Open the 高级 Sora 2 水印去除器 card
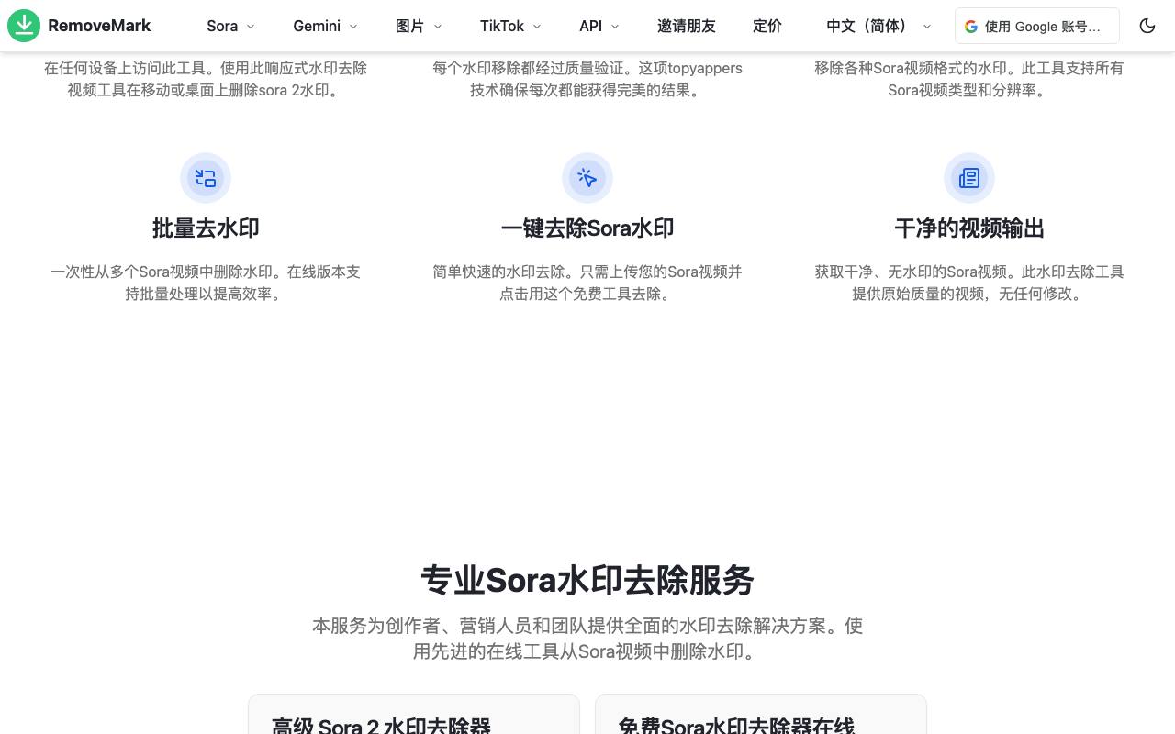The width and height of the screenshot is (1175, 734). (x=414, y=714)
